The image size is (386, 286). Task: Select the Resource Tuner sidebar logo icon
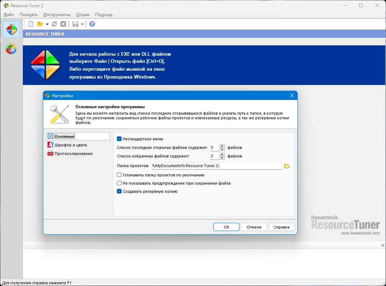(x=11, y=30)
